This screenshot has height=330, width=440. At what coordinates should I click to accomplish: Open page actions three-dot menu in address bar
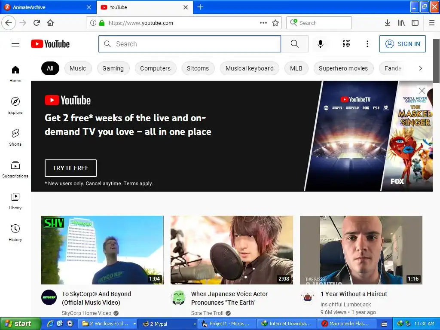pos(263,23)
